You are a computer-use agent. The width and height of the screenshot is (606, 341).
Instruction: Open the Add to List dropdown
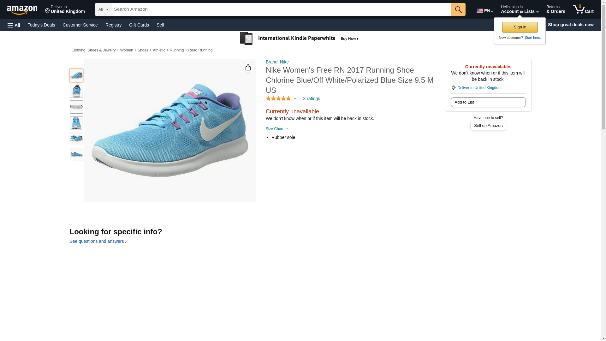click(488, 102)
